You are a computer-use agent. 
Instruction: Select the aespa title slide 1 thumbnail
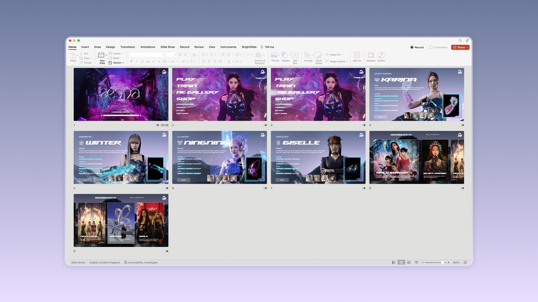click(x=121, y=94)
